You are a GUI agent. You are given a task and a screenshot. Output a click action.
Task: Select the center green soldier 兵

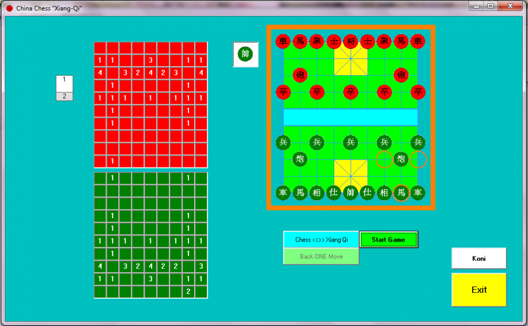pyautogui.click(x=351, y=142)
